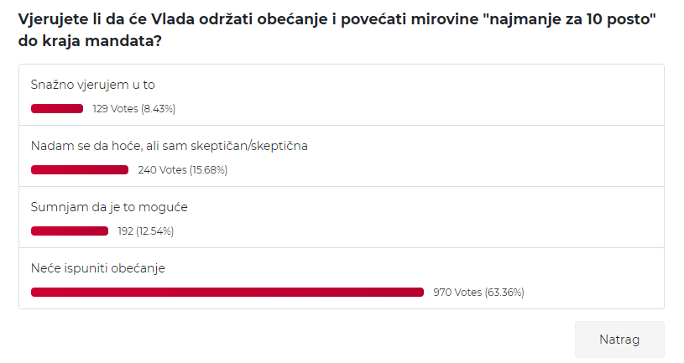Click the "129 Votes (8.43%)" count text

(134, 108)
